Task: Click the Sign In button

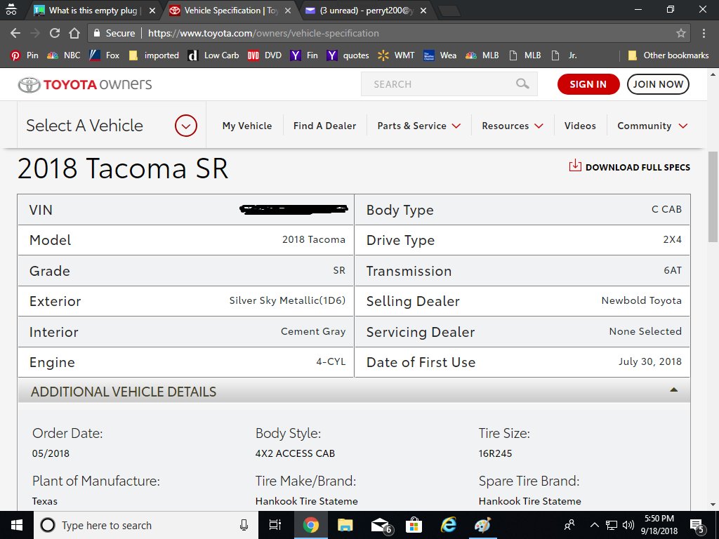Action: pos(588,84)
